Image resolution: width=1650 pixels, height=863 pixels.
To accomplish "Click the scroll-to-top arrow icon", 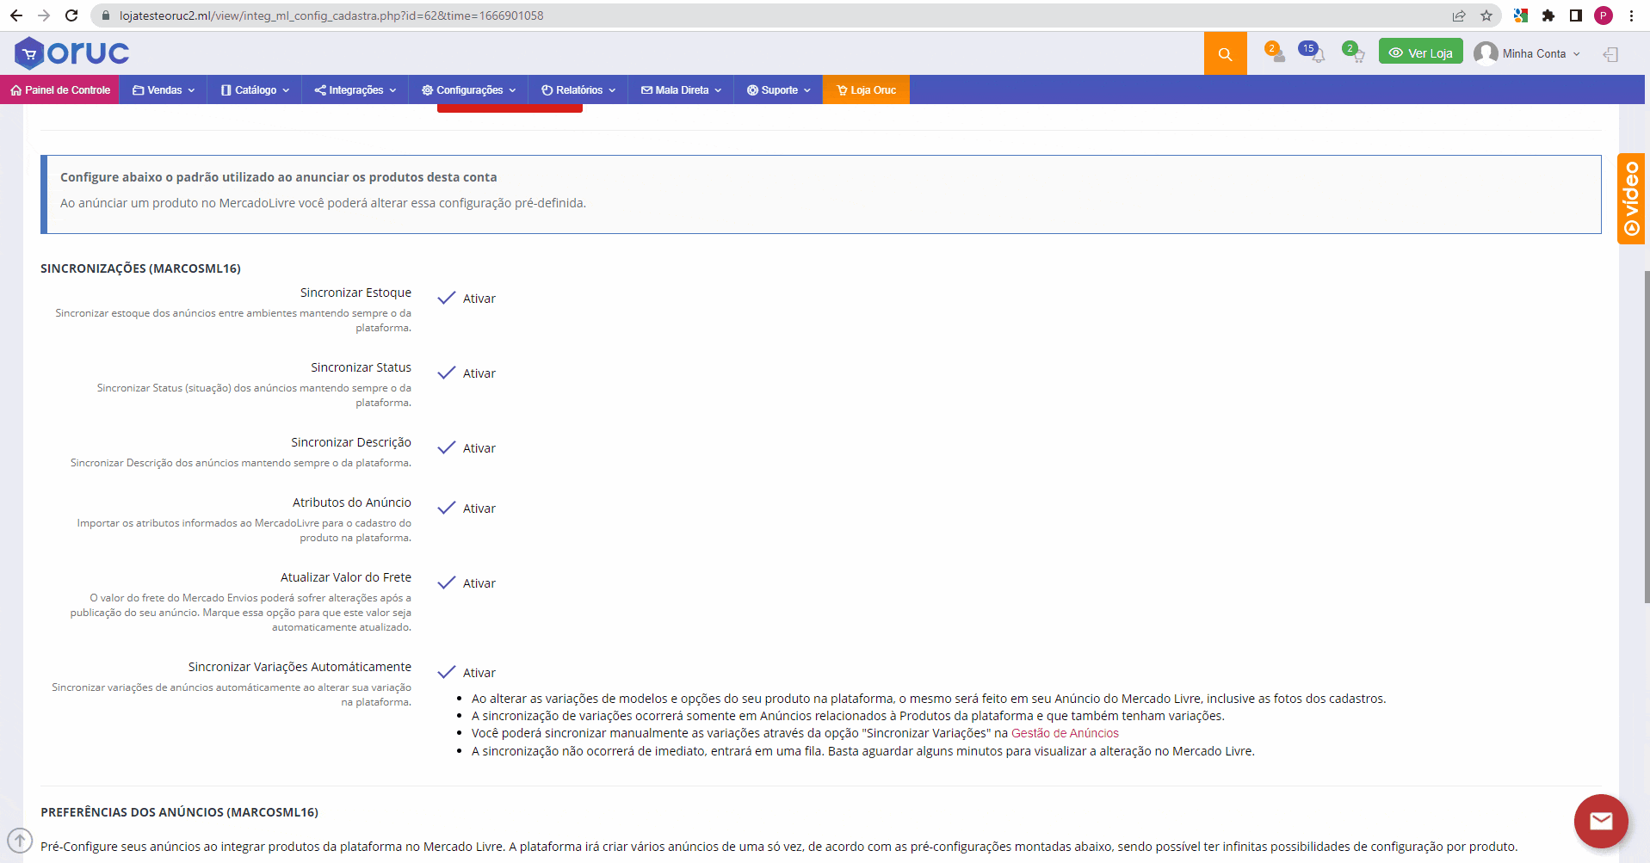I will point(20,840).
